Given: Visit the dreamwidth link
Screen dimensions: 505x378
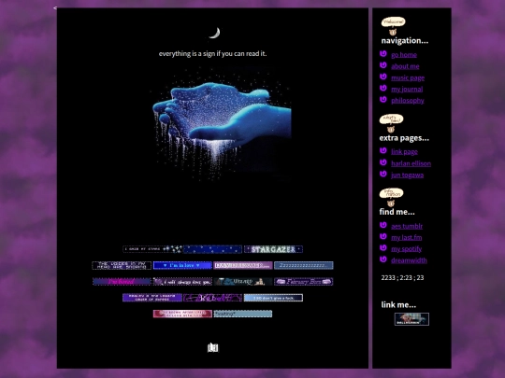Looking at the screenshot, I should click(x=409, y=260).
